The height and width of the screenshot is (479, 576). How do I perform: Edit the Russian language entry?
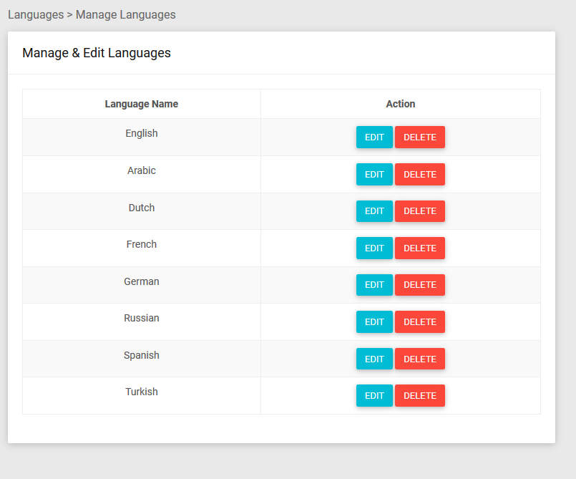(374, 322)
